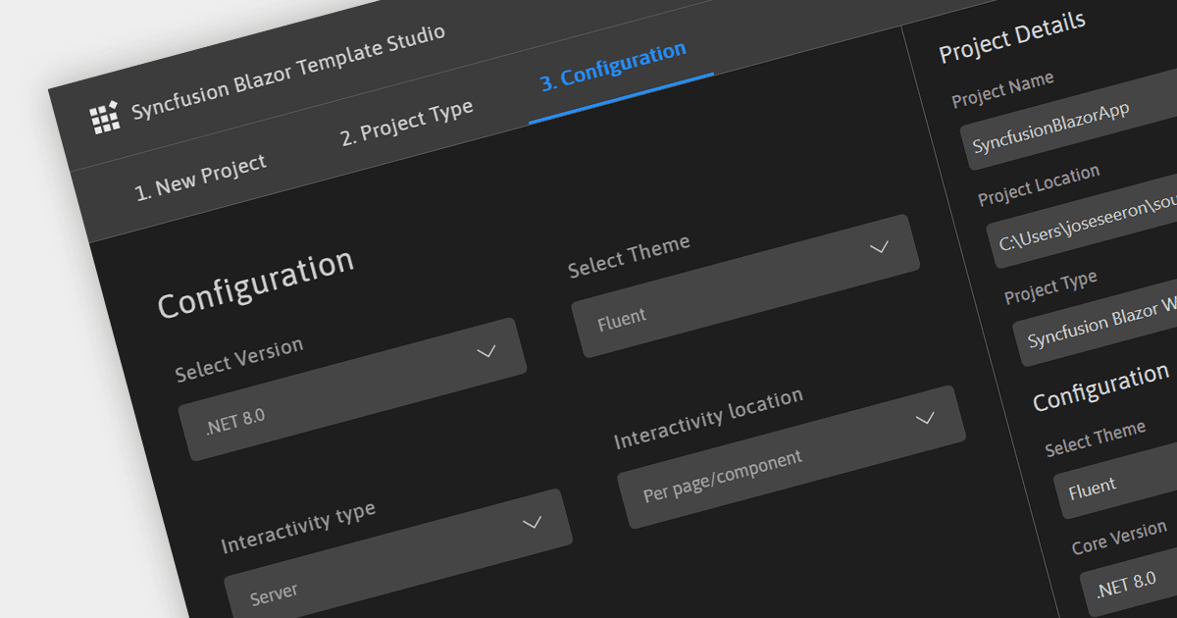Click the Core Version label
The height and width of the screenshot is (618, 1177).
click(x=1119, y=538)
